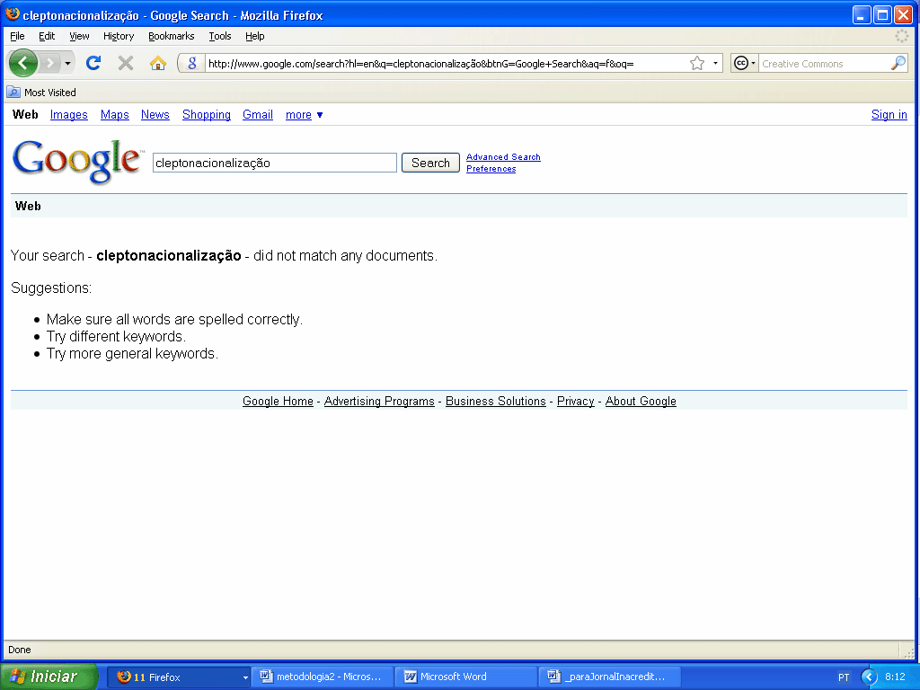Image resolution: width=920 pixels, height=690 pixels.
Task: Follow the Privacy footer link
Action: (576, 401)
